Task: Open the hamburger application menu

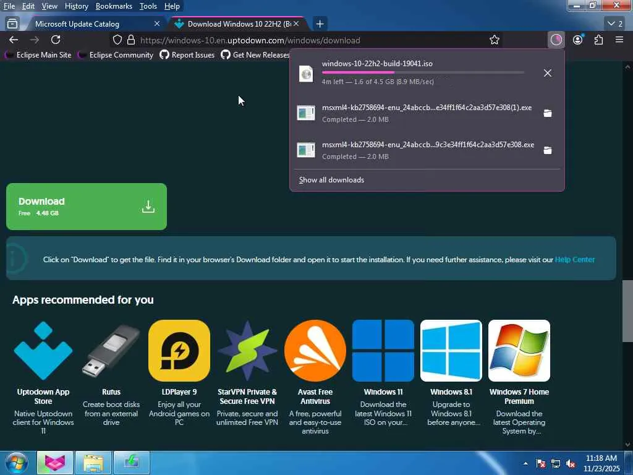Action: 619,40
